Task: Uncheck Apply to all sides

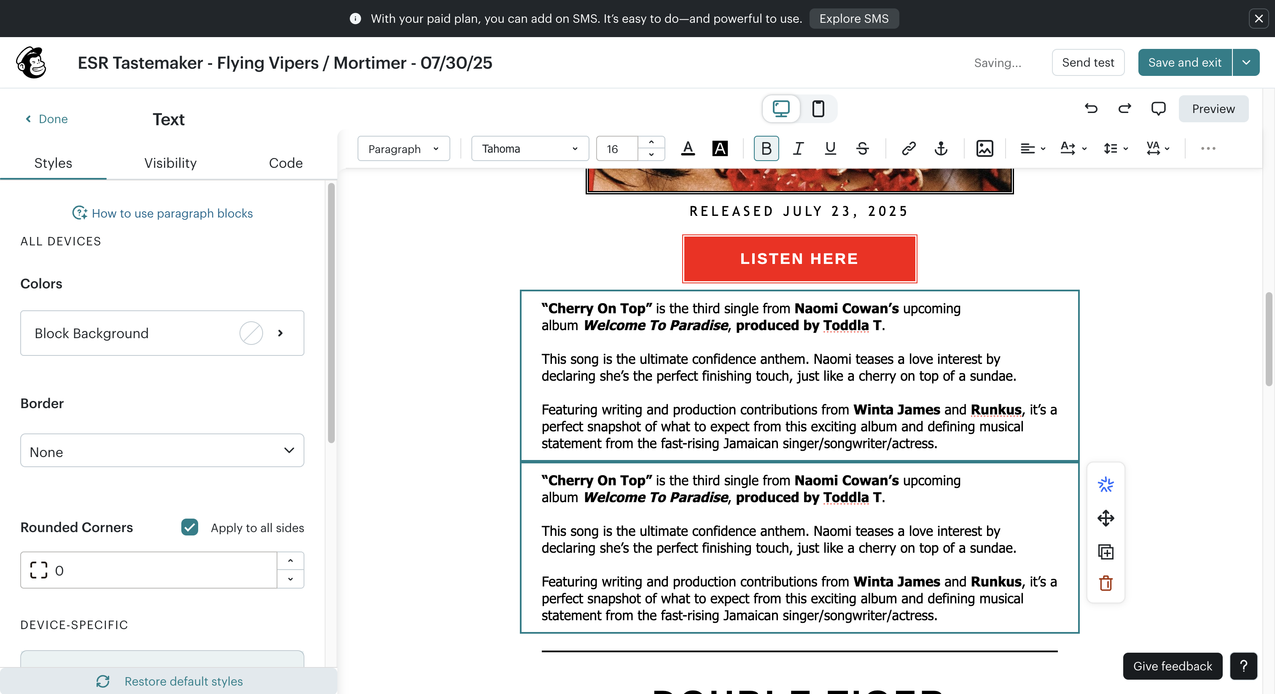Action: [190, 527]
